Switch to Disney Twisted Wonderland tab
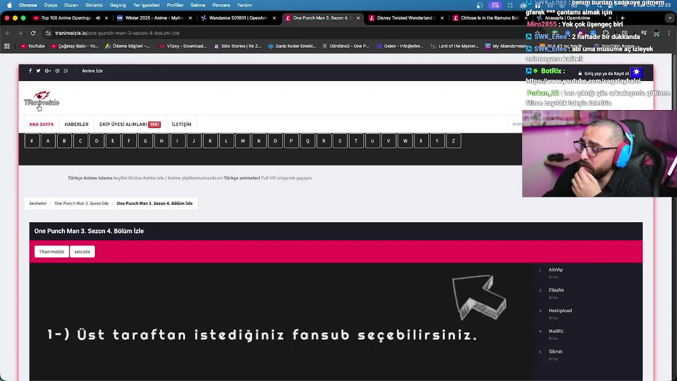The height and width of the screenshot is (381, 677). click(406, 18)
